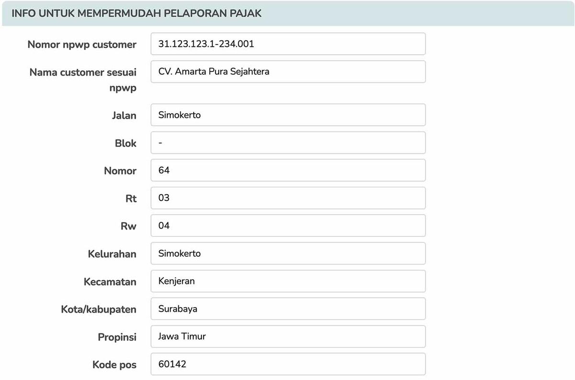This screenshot has width=575, height=380.
Task: Select the Jalan text field
Action: pyautogui.click(x=287, y=115)
